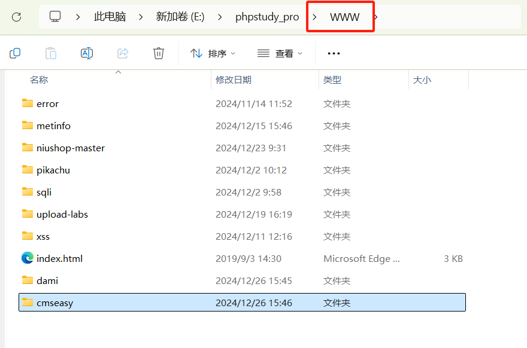The height and width of the screenshot is (348, 527).
Task: Click the metinfo folder icon
Action: click(28, 125)
